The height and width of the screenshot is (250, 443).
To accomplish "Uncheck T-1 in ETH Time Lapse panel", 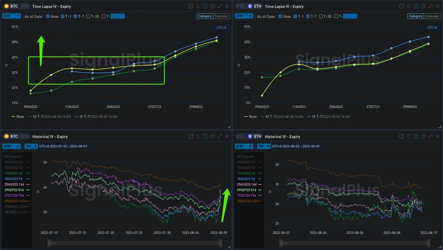I will 295,16.
